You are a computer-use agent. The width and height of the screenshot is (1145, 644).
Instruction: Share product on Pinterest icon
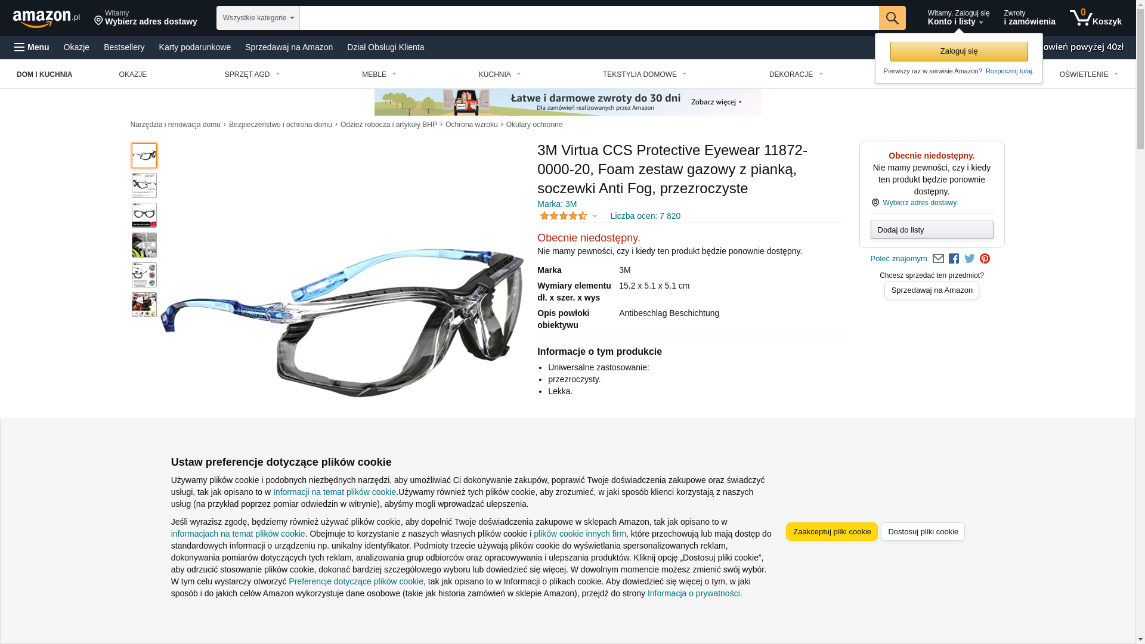point(985,259)
